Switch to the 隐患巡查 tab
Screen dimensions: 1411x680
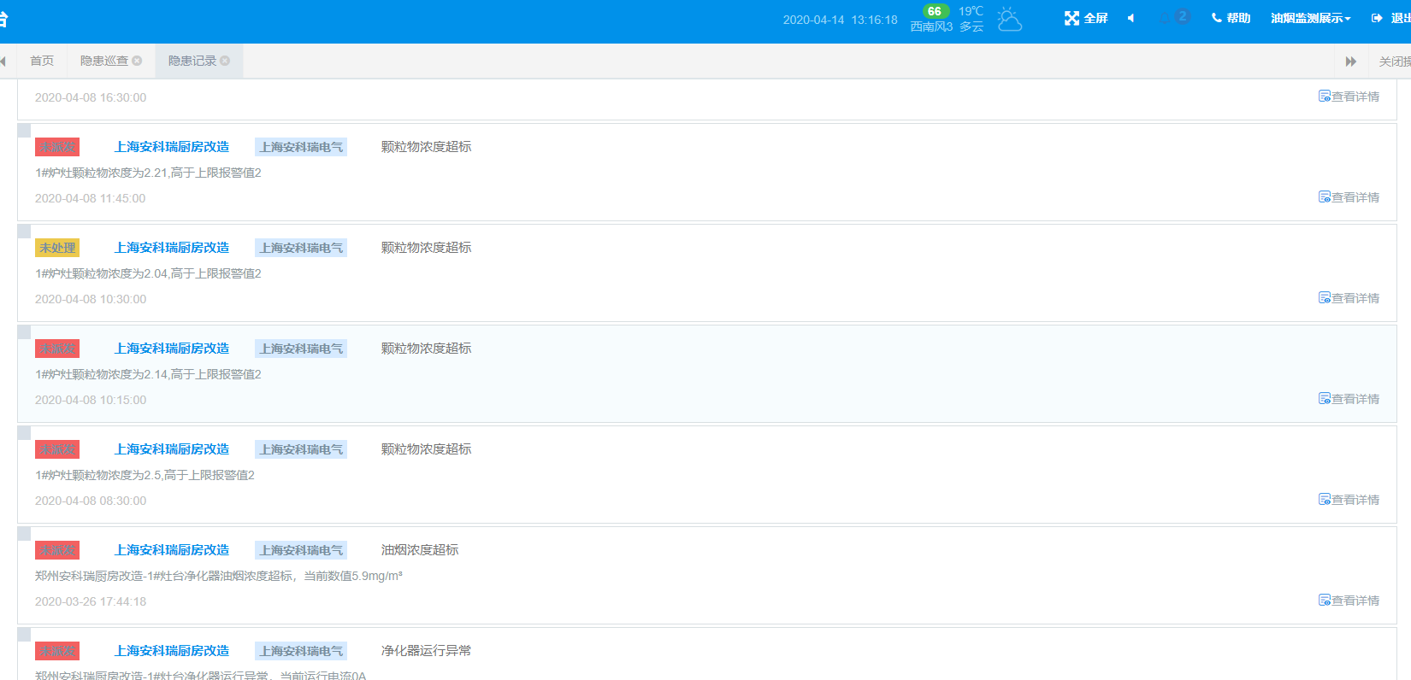tap(103, 61)
